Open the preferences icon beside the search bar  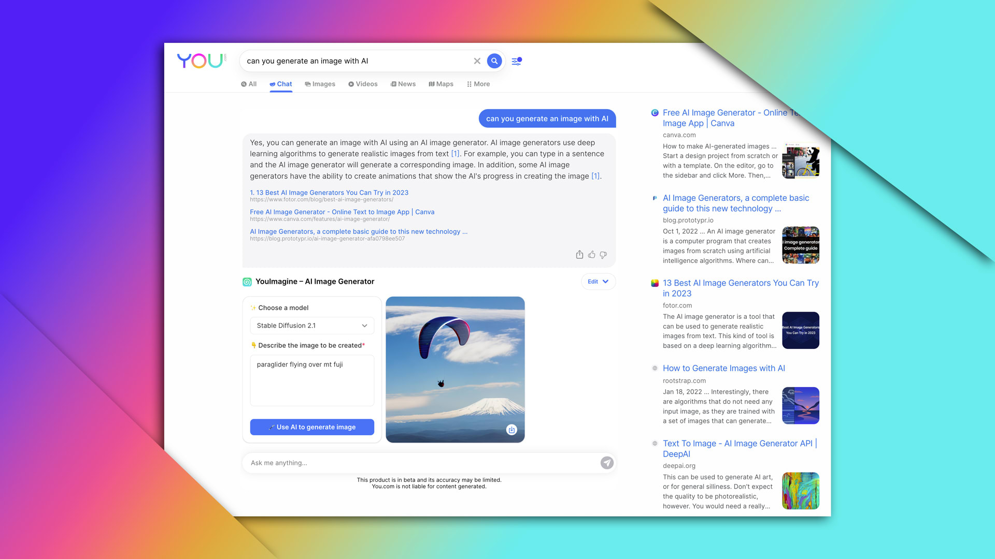coord(516,61)
